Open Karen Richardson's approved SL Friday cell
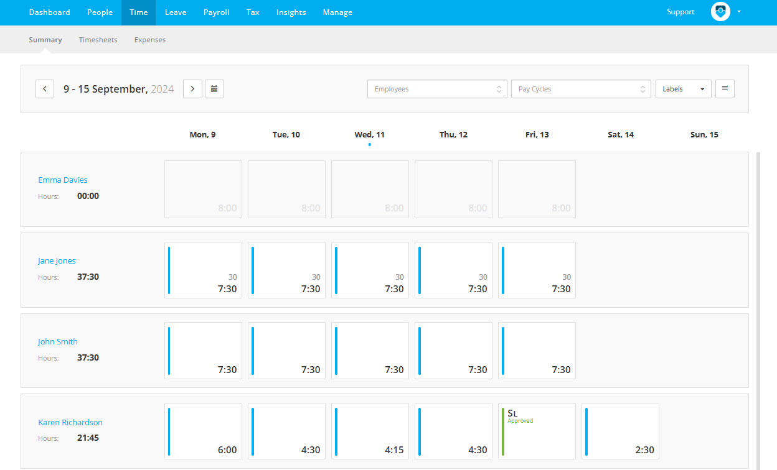This screenshot has width=777, height=470. [x=537, y=431]
